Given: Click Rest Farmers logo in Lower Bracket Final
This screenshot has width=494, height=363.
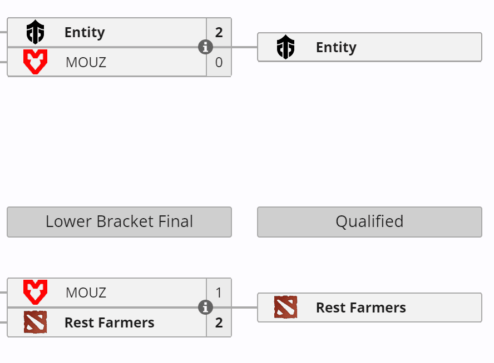Looking at the screenshot, I should [x=35, y=322].
